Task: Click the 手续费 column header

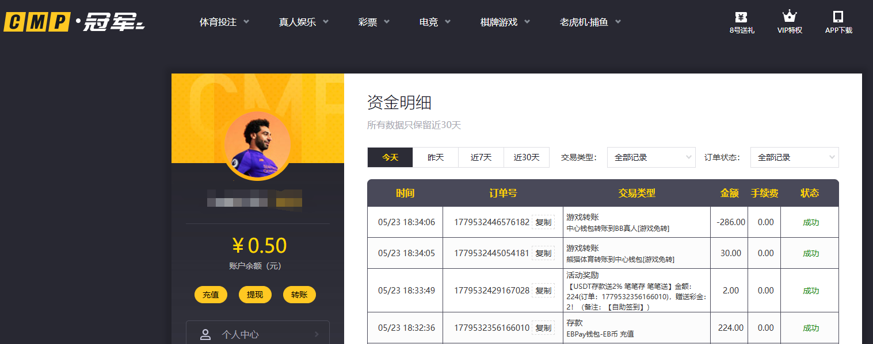Action: [x=765, y=194]
